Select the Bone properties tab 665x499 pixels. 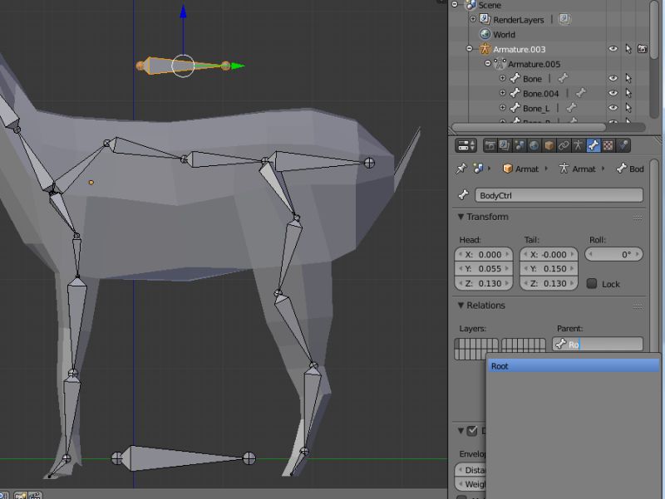594,144
